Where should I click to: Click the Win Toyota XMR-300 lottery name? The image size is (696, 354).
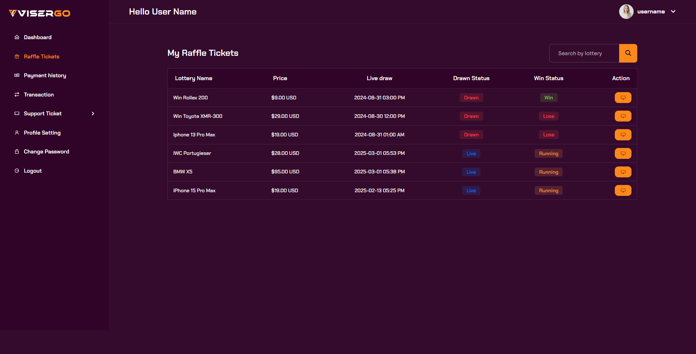(198, 116)
